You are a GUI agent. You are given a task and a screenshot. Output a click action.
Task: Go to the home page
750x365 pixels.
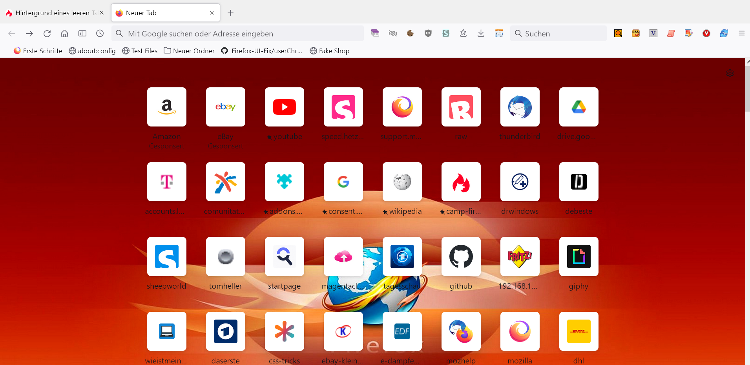click(x=65, y=34)
